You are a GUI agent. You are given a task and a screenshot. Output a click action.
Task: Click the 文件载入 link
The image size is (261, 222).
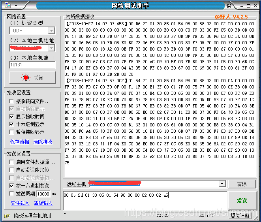pos(20,203)
